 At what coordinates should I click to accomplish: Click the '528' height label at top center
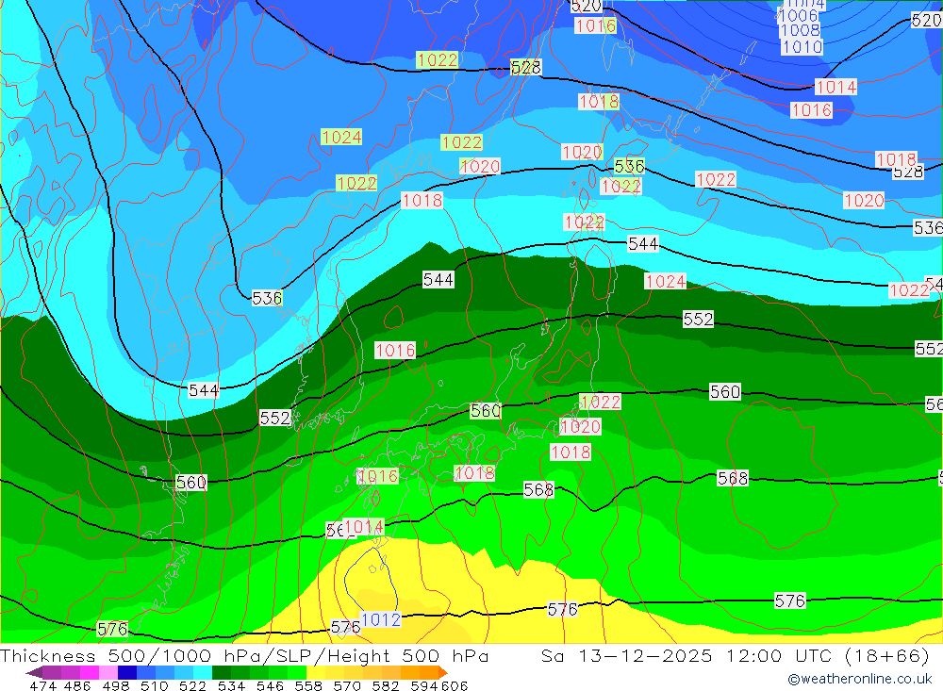point(525,67)
